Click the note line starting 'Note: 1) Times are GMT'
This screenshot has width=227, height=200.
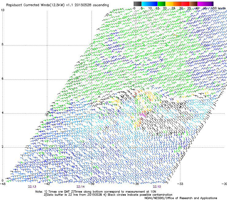tap(96, 192)
